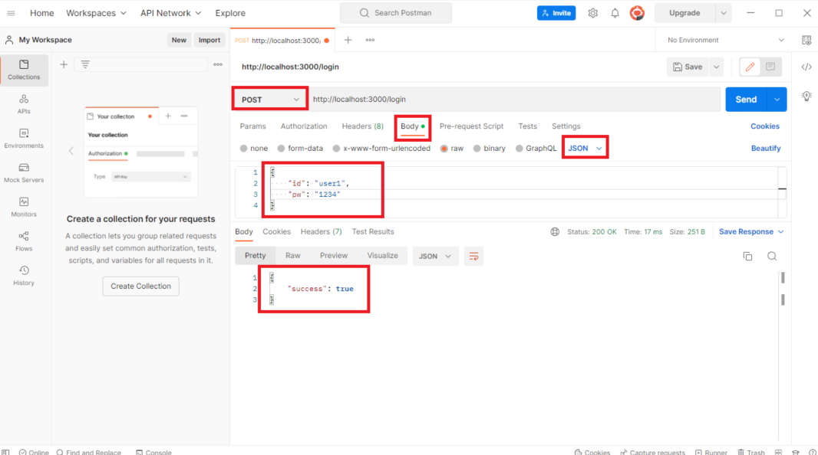Click the previous arrow in onboarding carousel

pyautogui.click(x=71, y=151)
